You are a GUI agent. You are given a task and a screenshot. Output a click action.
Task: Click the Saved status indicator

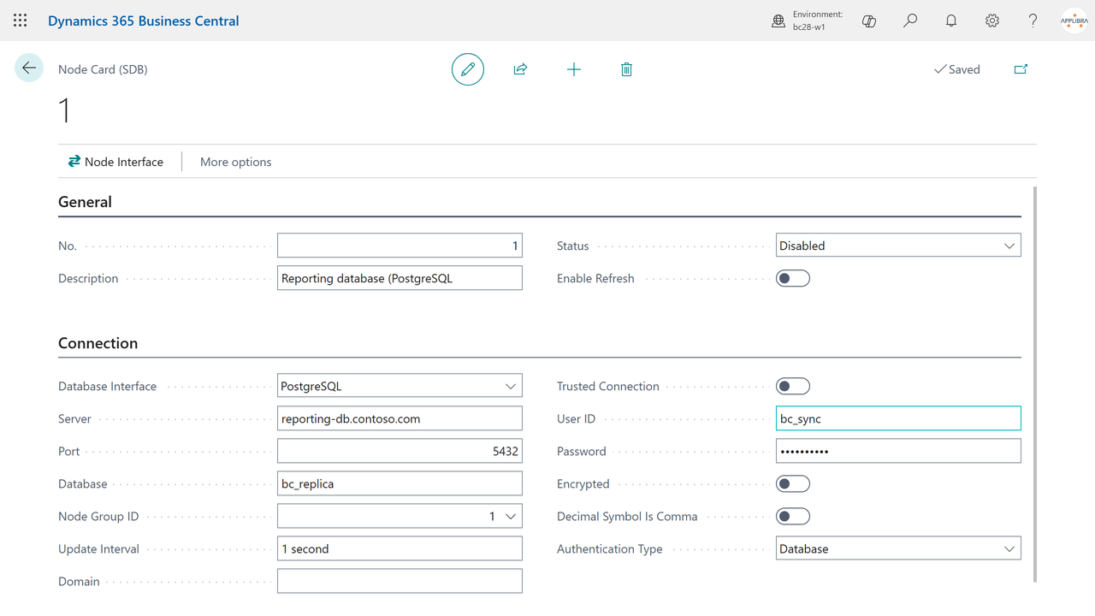[x=956, y=69]
